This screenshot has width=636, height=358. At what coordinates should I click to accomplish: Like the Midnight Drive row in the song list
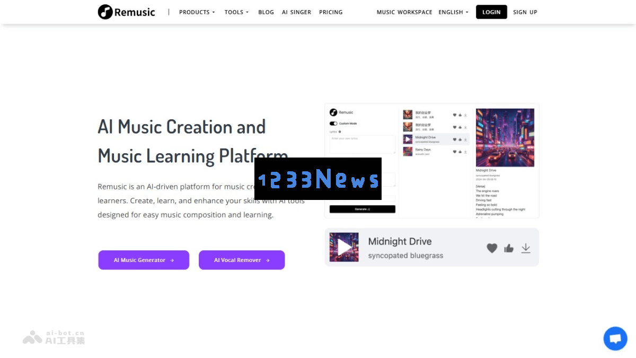tap(460, 139)
